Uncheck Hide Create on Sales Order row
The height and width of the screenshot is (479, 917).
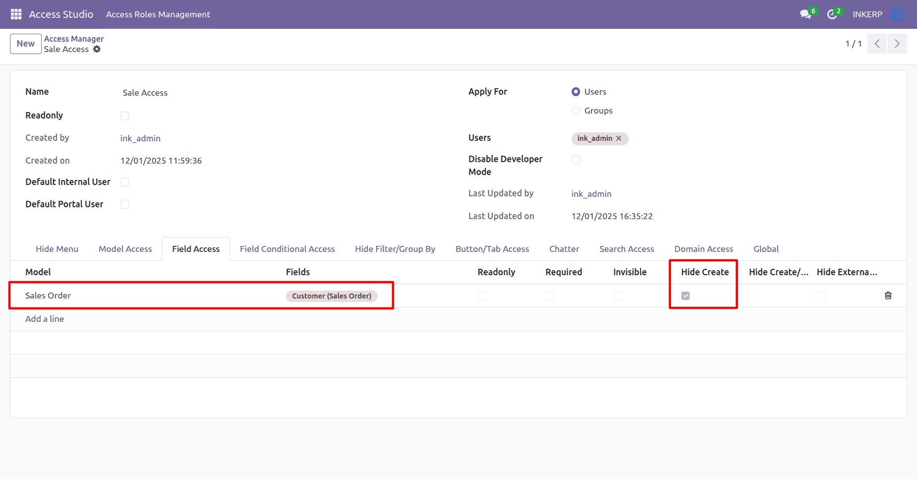click(685, 296)
